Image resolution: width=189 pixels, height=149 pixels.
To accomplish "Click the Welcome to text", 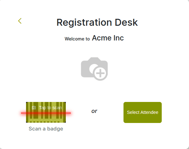I will 77,39.
